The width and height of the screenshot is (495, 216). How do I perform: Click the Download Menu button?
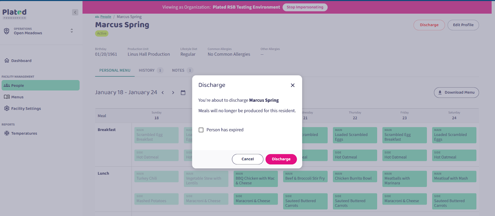[456, 92]
